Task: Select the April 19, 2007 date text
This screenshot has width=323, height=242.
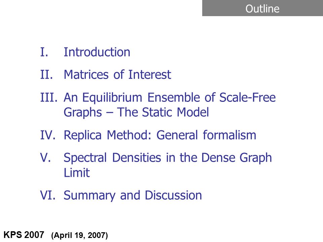Action: tap(79, 235)
